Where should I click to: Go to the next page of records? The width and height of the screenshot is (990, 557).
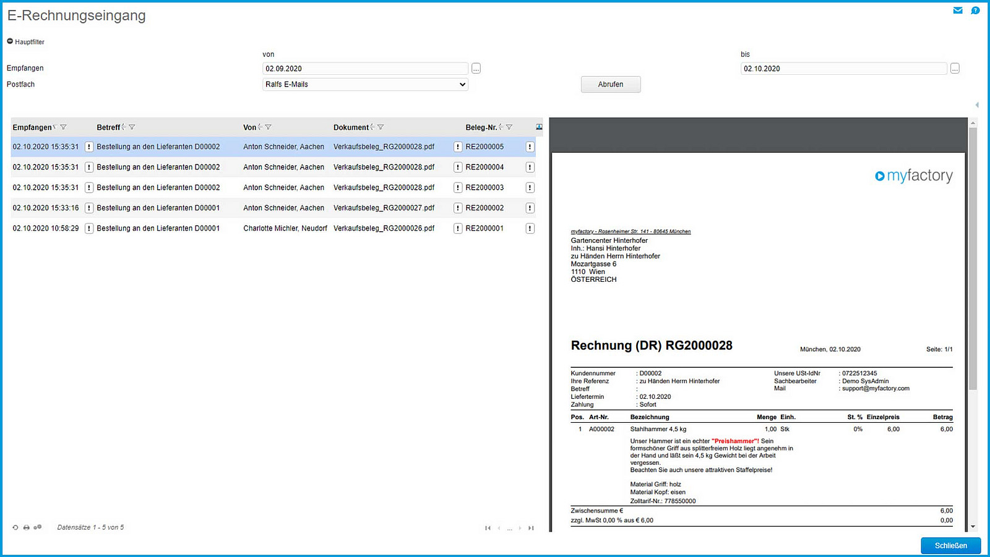(x=520, y=528)
